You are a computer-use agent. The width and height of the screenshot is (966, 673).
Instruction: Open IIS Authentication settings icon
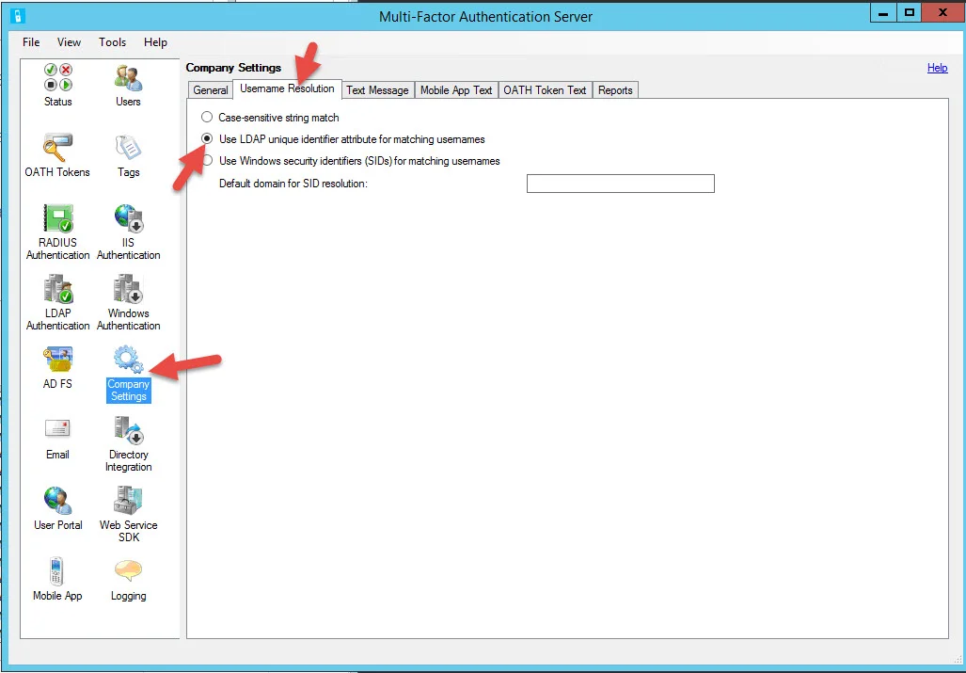128,218
